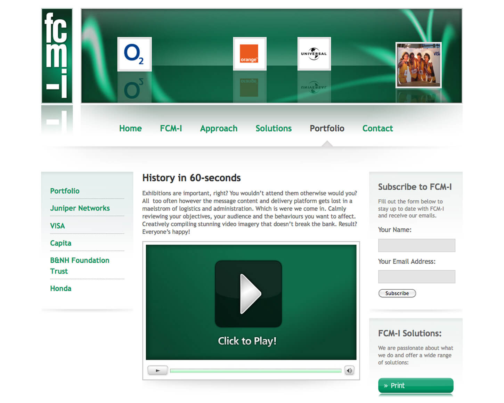Click the 'Subscribe to FCM-I' heading
The image size is (504, 403).
click(x=415, y=187)
